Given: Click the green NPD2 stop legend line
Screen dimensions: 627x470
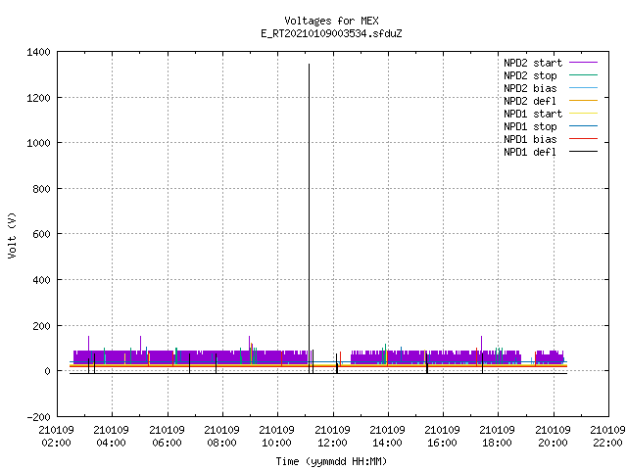Looking at the screenshot, I should [583, 75].
